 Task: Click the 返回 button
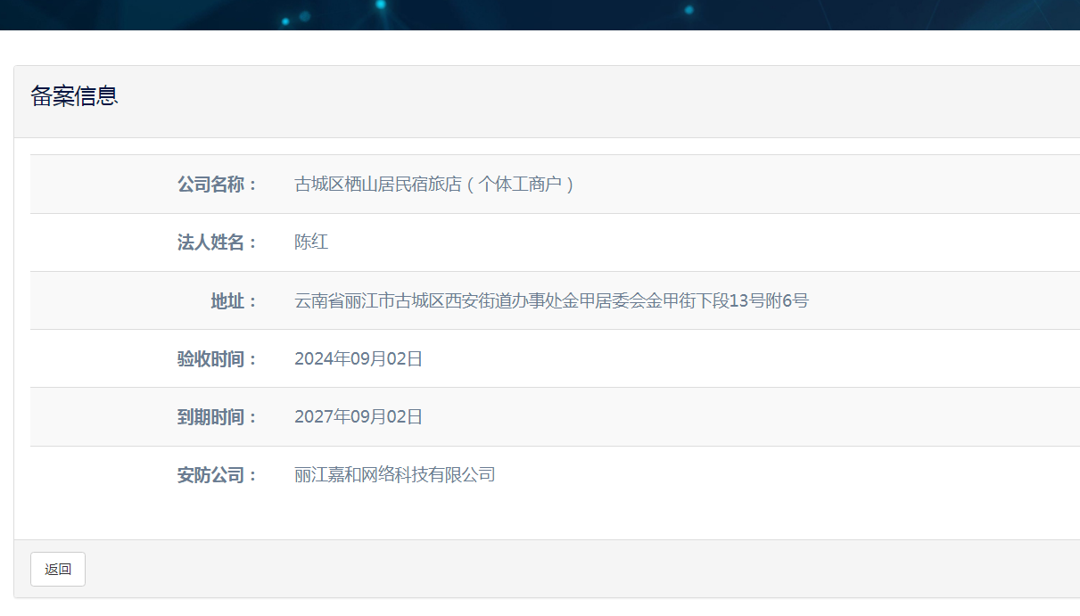coord(58,570)
